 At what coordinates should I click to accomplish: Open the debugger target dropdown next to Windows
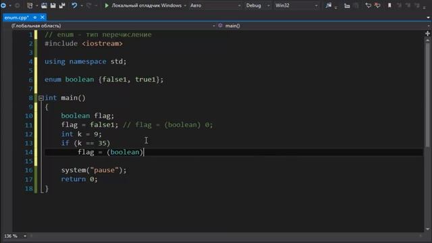pyautogui.click(x=185, y=5)
